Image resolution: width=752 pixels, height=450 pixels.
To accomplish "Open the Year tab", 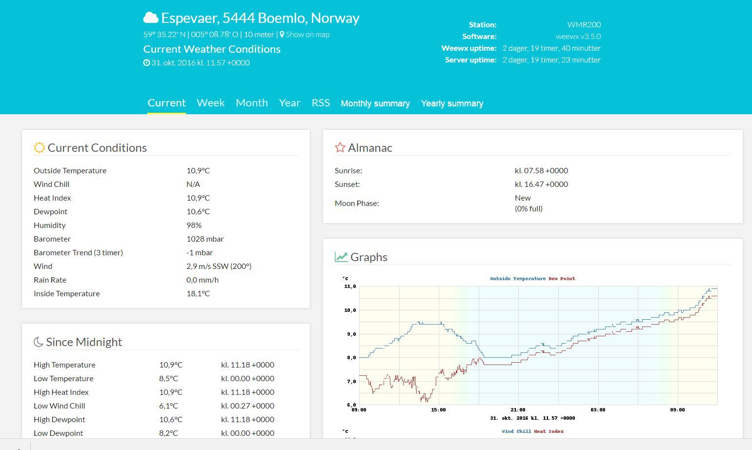I will coord(289,103).
